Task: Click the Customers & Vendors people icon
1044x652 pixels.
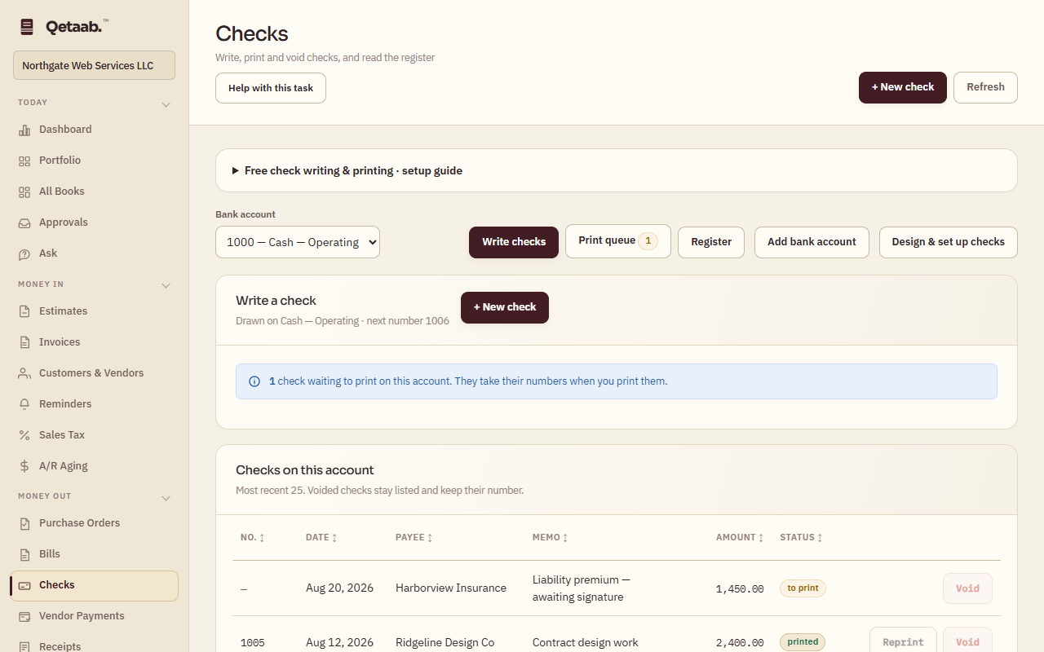Action: pos(24,373)
